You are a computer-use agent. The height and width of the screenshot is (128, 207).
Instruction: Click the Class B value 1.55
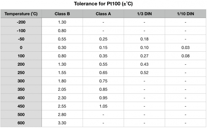[62, 72]
